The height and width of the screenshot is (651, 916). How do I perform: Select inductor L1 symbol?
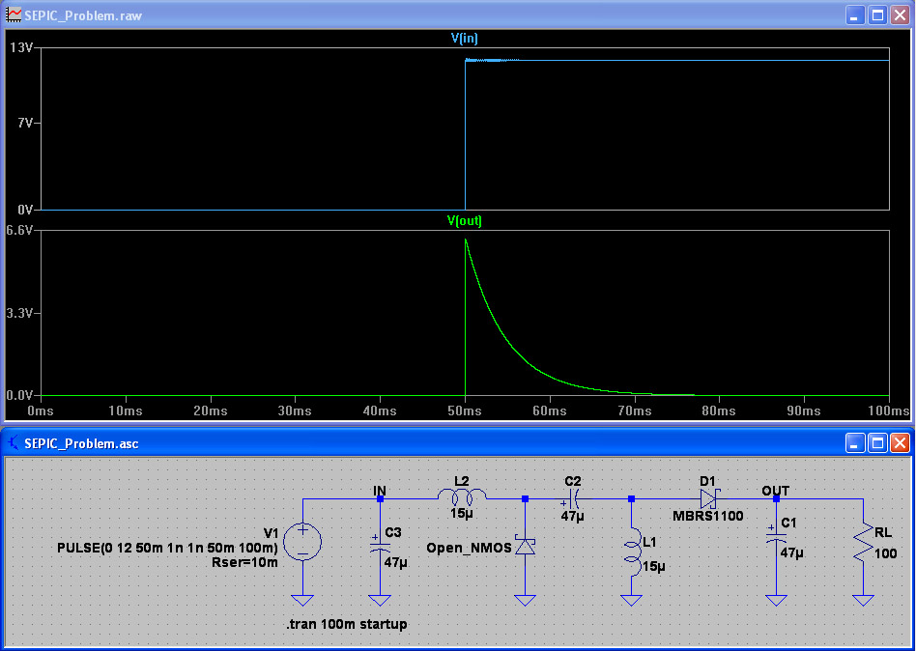point(632,552)
